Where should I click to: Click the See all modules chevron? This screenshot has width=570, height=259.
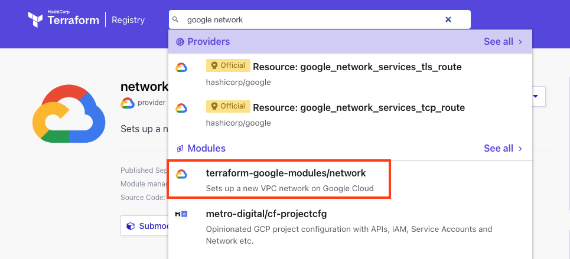[520, 149]
